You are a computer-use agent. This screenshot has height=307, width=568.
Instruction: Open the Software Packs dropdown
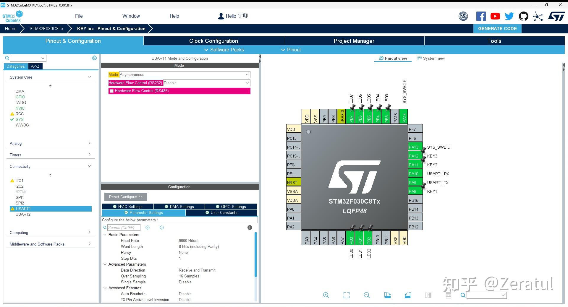coord(224,50)
